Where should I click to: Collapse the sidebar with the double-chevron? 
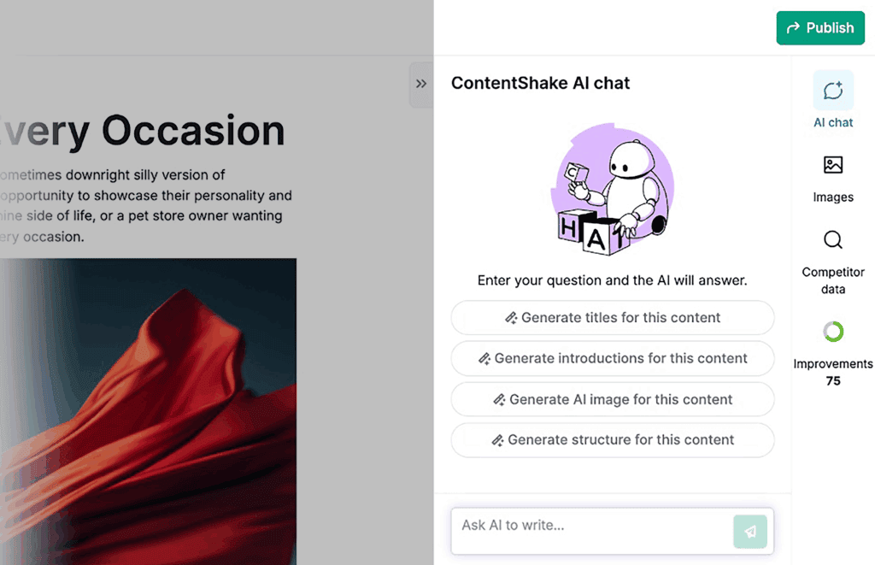(420, 84)
